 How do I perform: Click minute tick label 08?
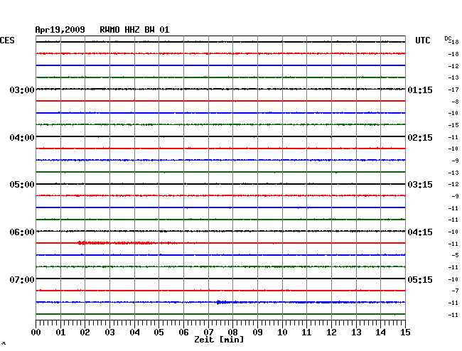(x=232, y=332)
